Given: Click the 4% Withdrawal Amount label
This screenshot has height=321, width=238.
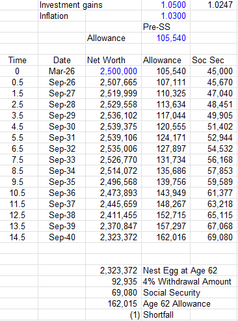Looking at the screenshot, I should (x=187, y=281).
